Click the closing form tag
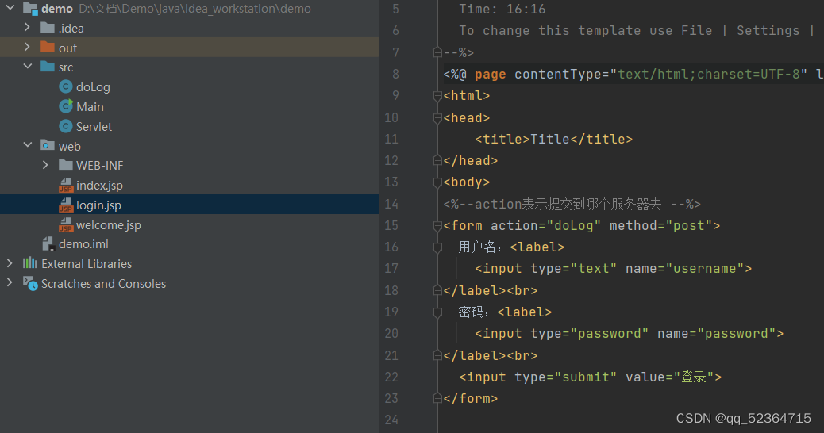This screenshot has width=824, height=433. click(470, 399)
